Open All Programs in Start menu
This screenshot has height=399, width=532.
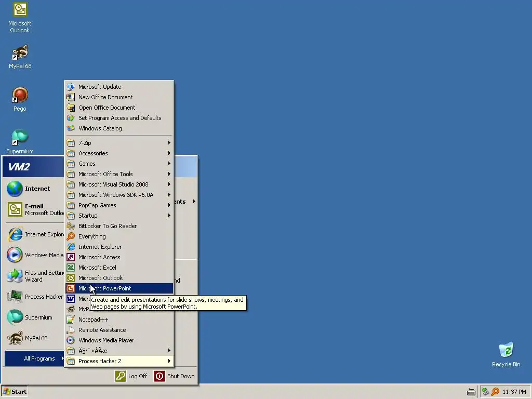click(34, 358)
